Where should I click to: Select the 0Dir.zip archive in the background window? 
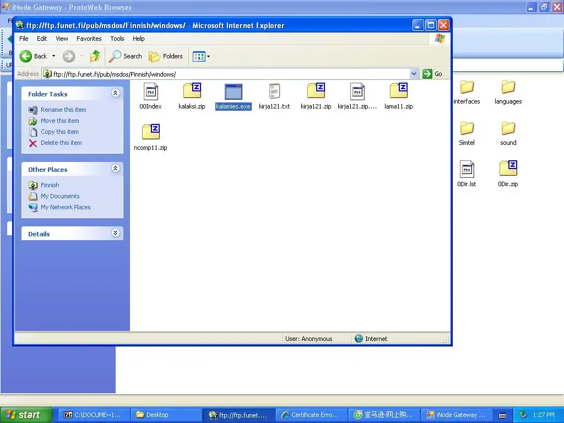pos(508,169)
